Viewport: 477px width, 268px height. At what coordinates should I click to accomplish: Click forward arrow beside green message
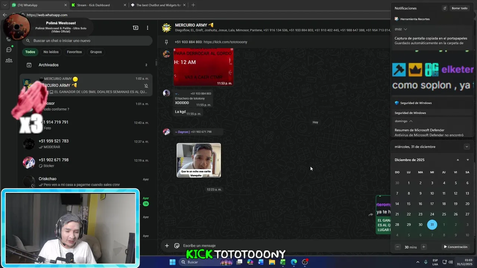click(371, 214)
